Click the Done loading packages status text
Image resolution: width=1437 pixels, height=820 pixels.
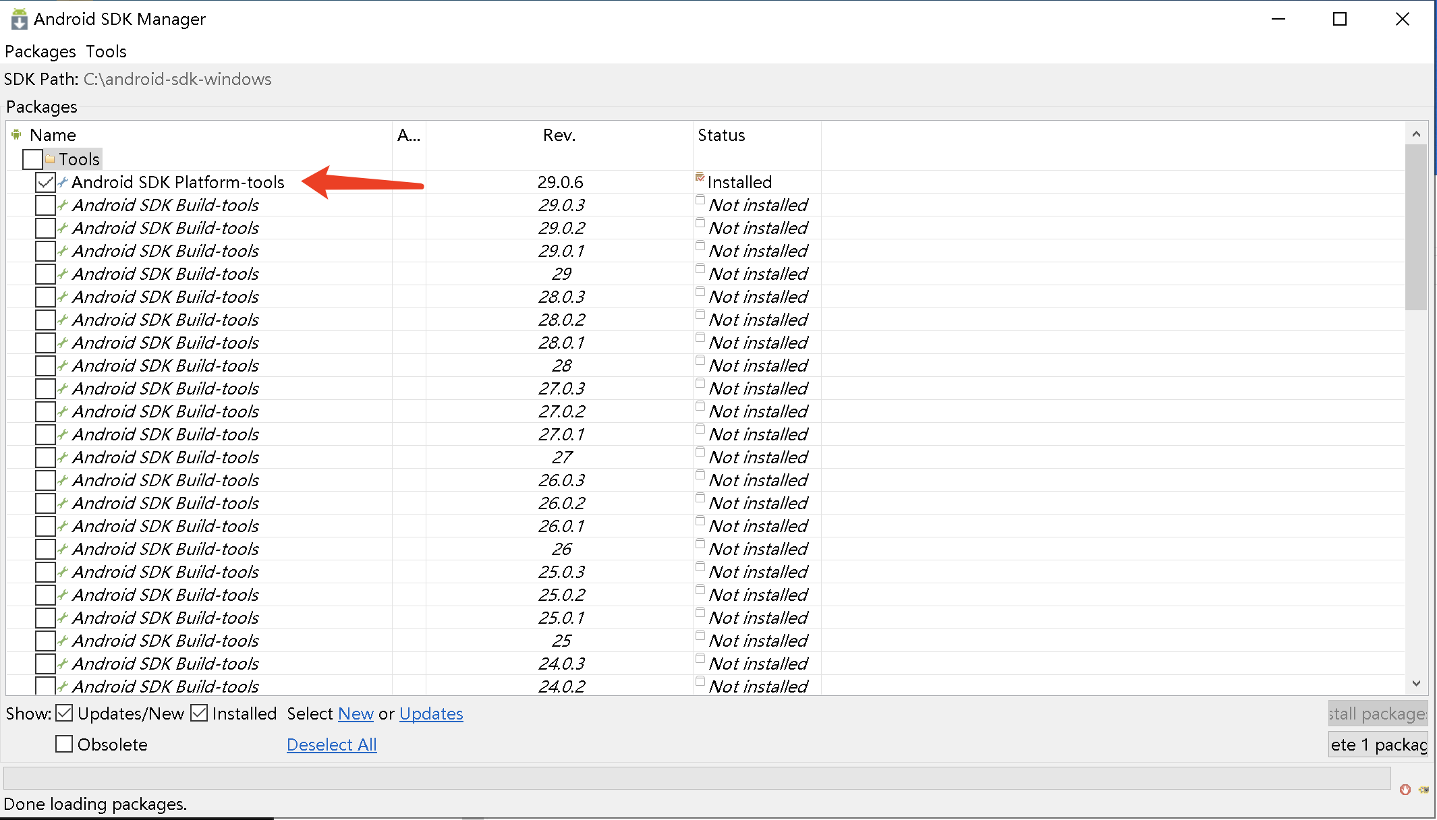(95, 804)
